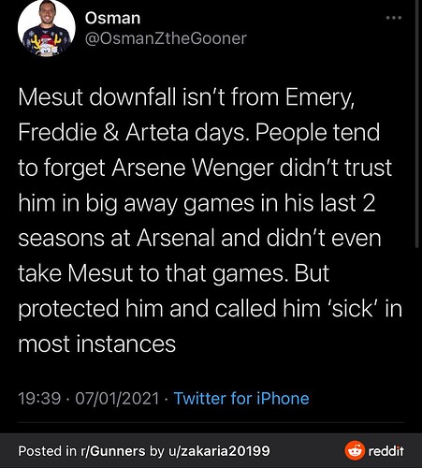Image resolution: width=422 pixels, height=468 pixels.
Task: Click the reddit wordmark text
Action: 386,451
